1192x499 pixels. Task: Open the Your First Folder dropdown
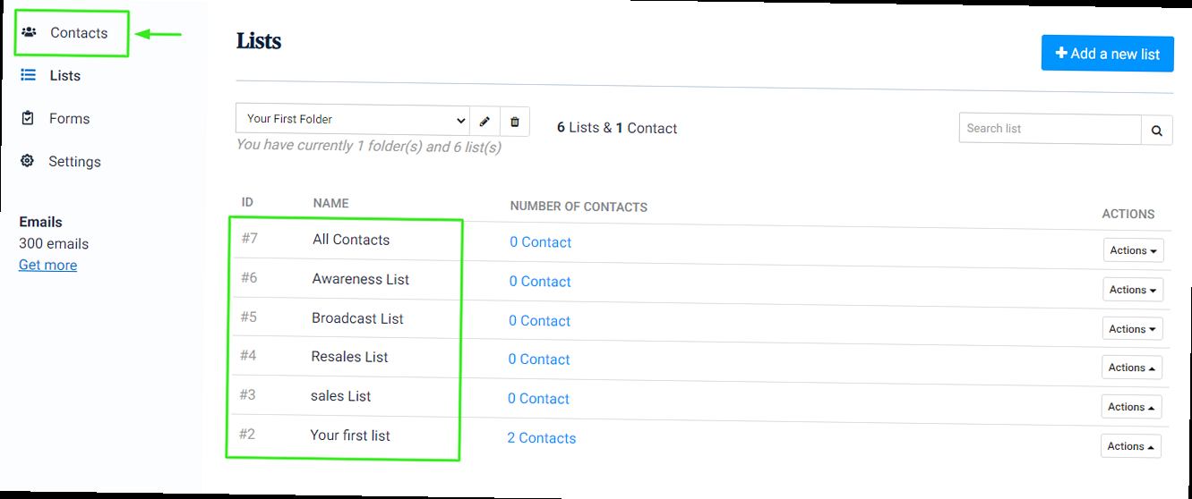click(353, 120)
